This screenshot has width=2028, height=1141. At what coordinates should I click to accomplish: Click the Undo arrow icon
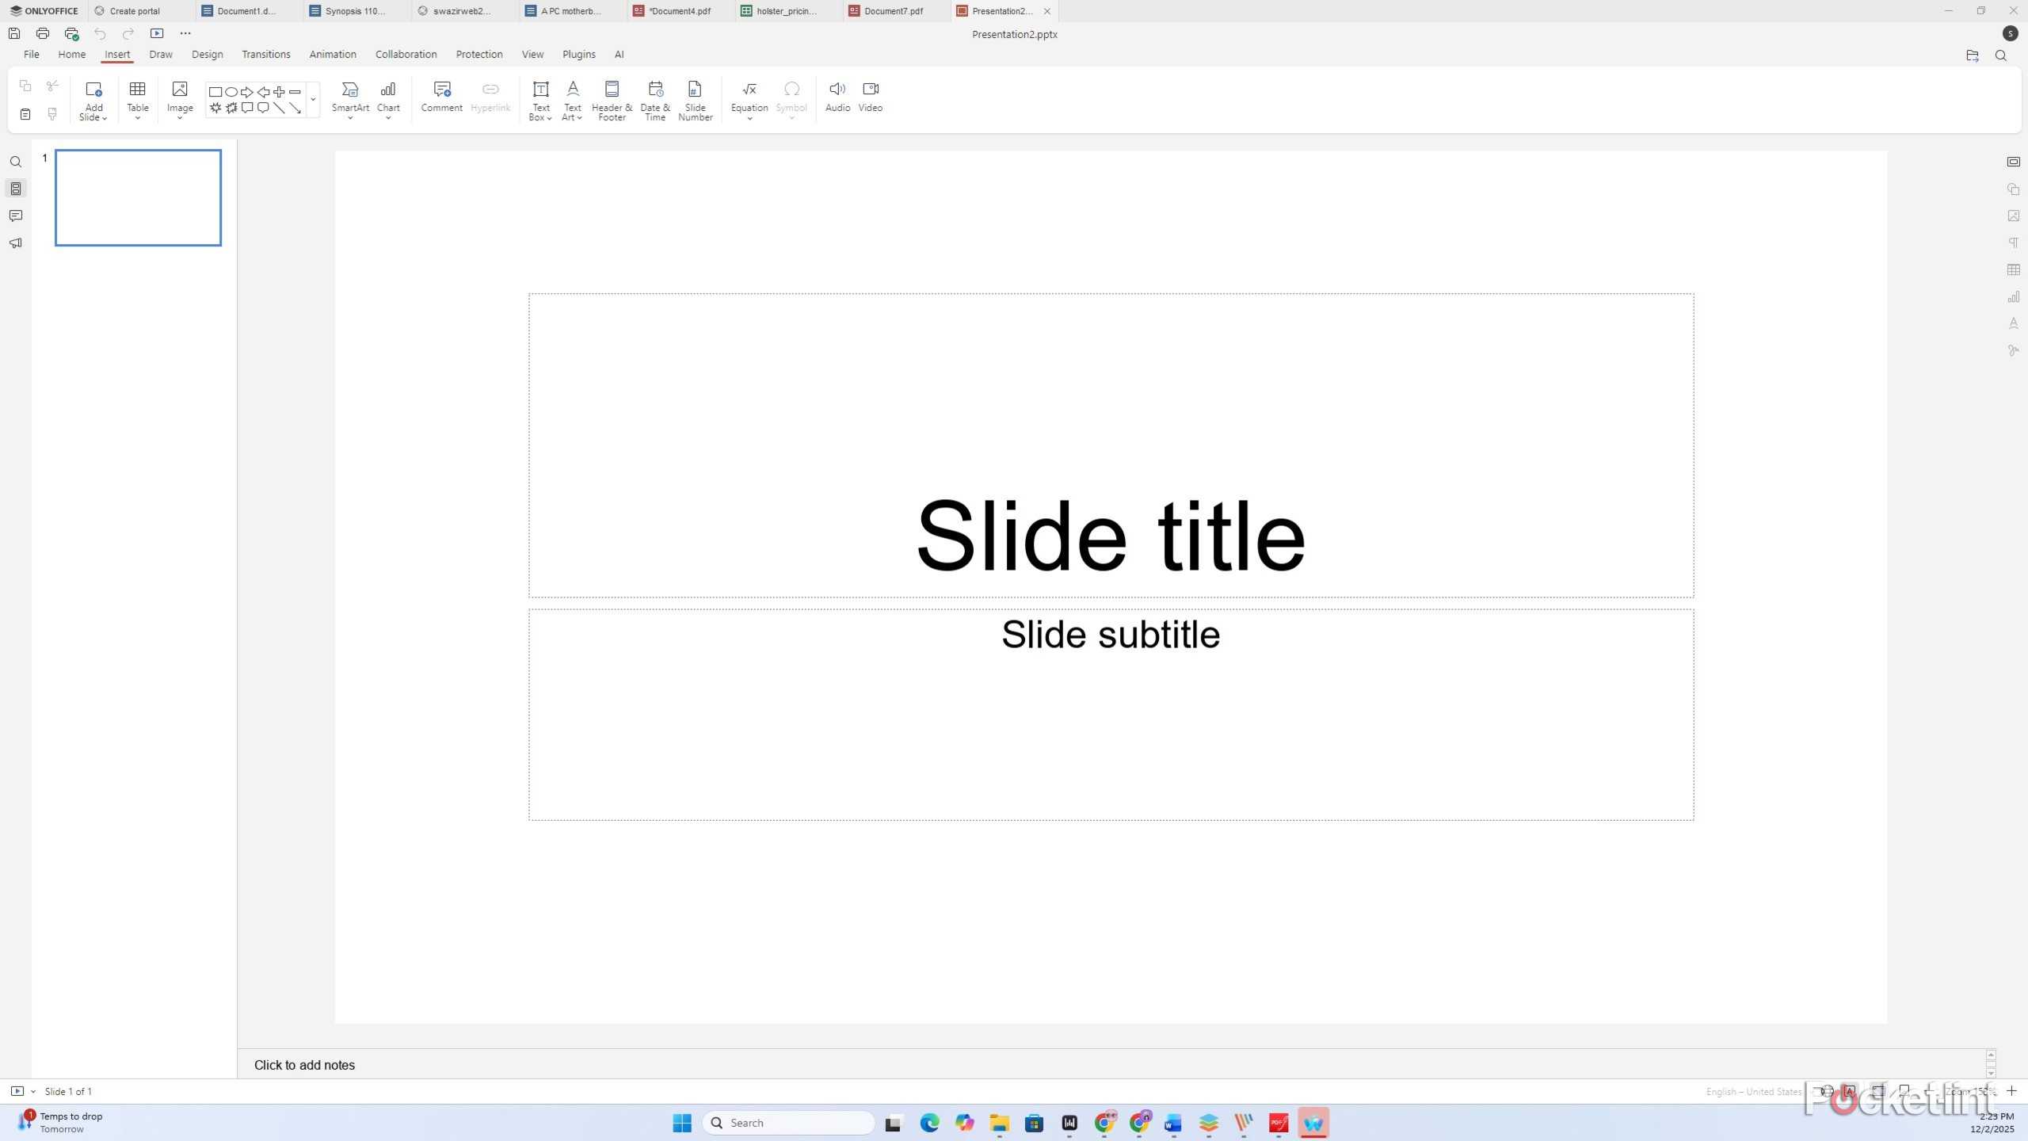pos(100,33)
